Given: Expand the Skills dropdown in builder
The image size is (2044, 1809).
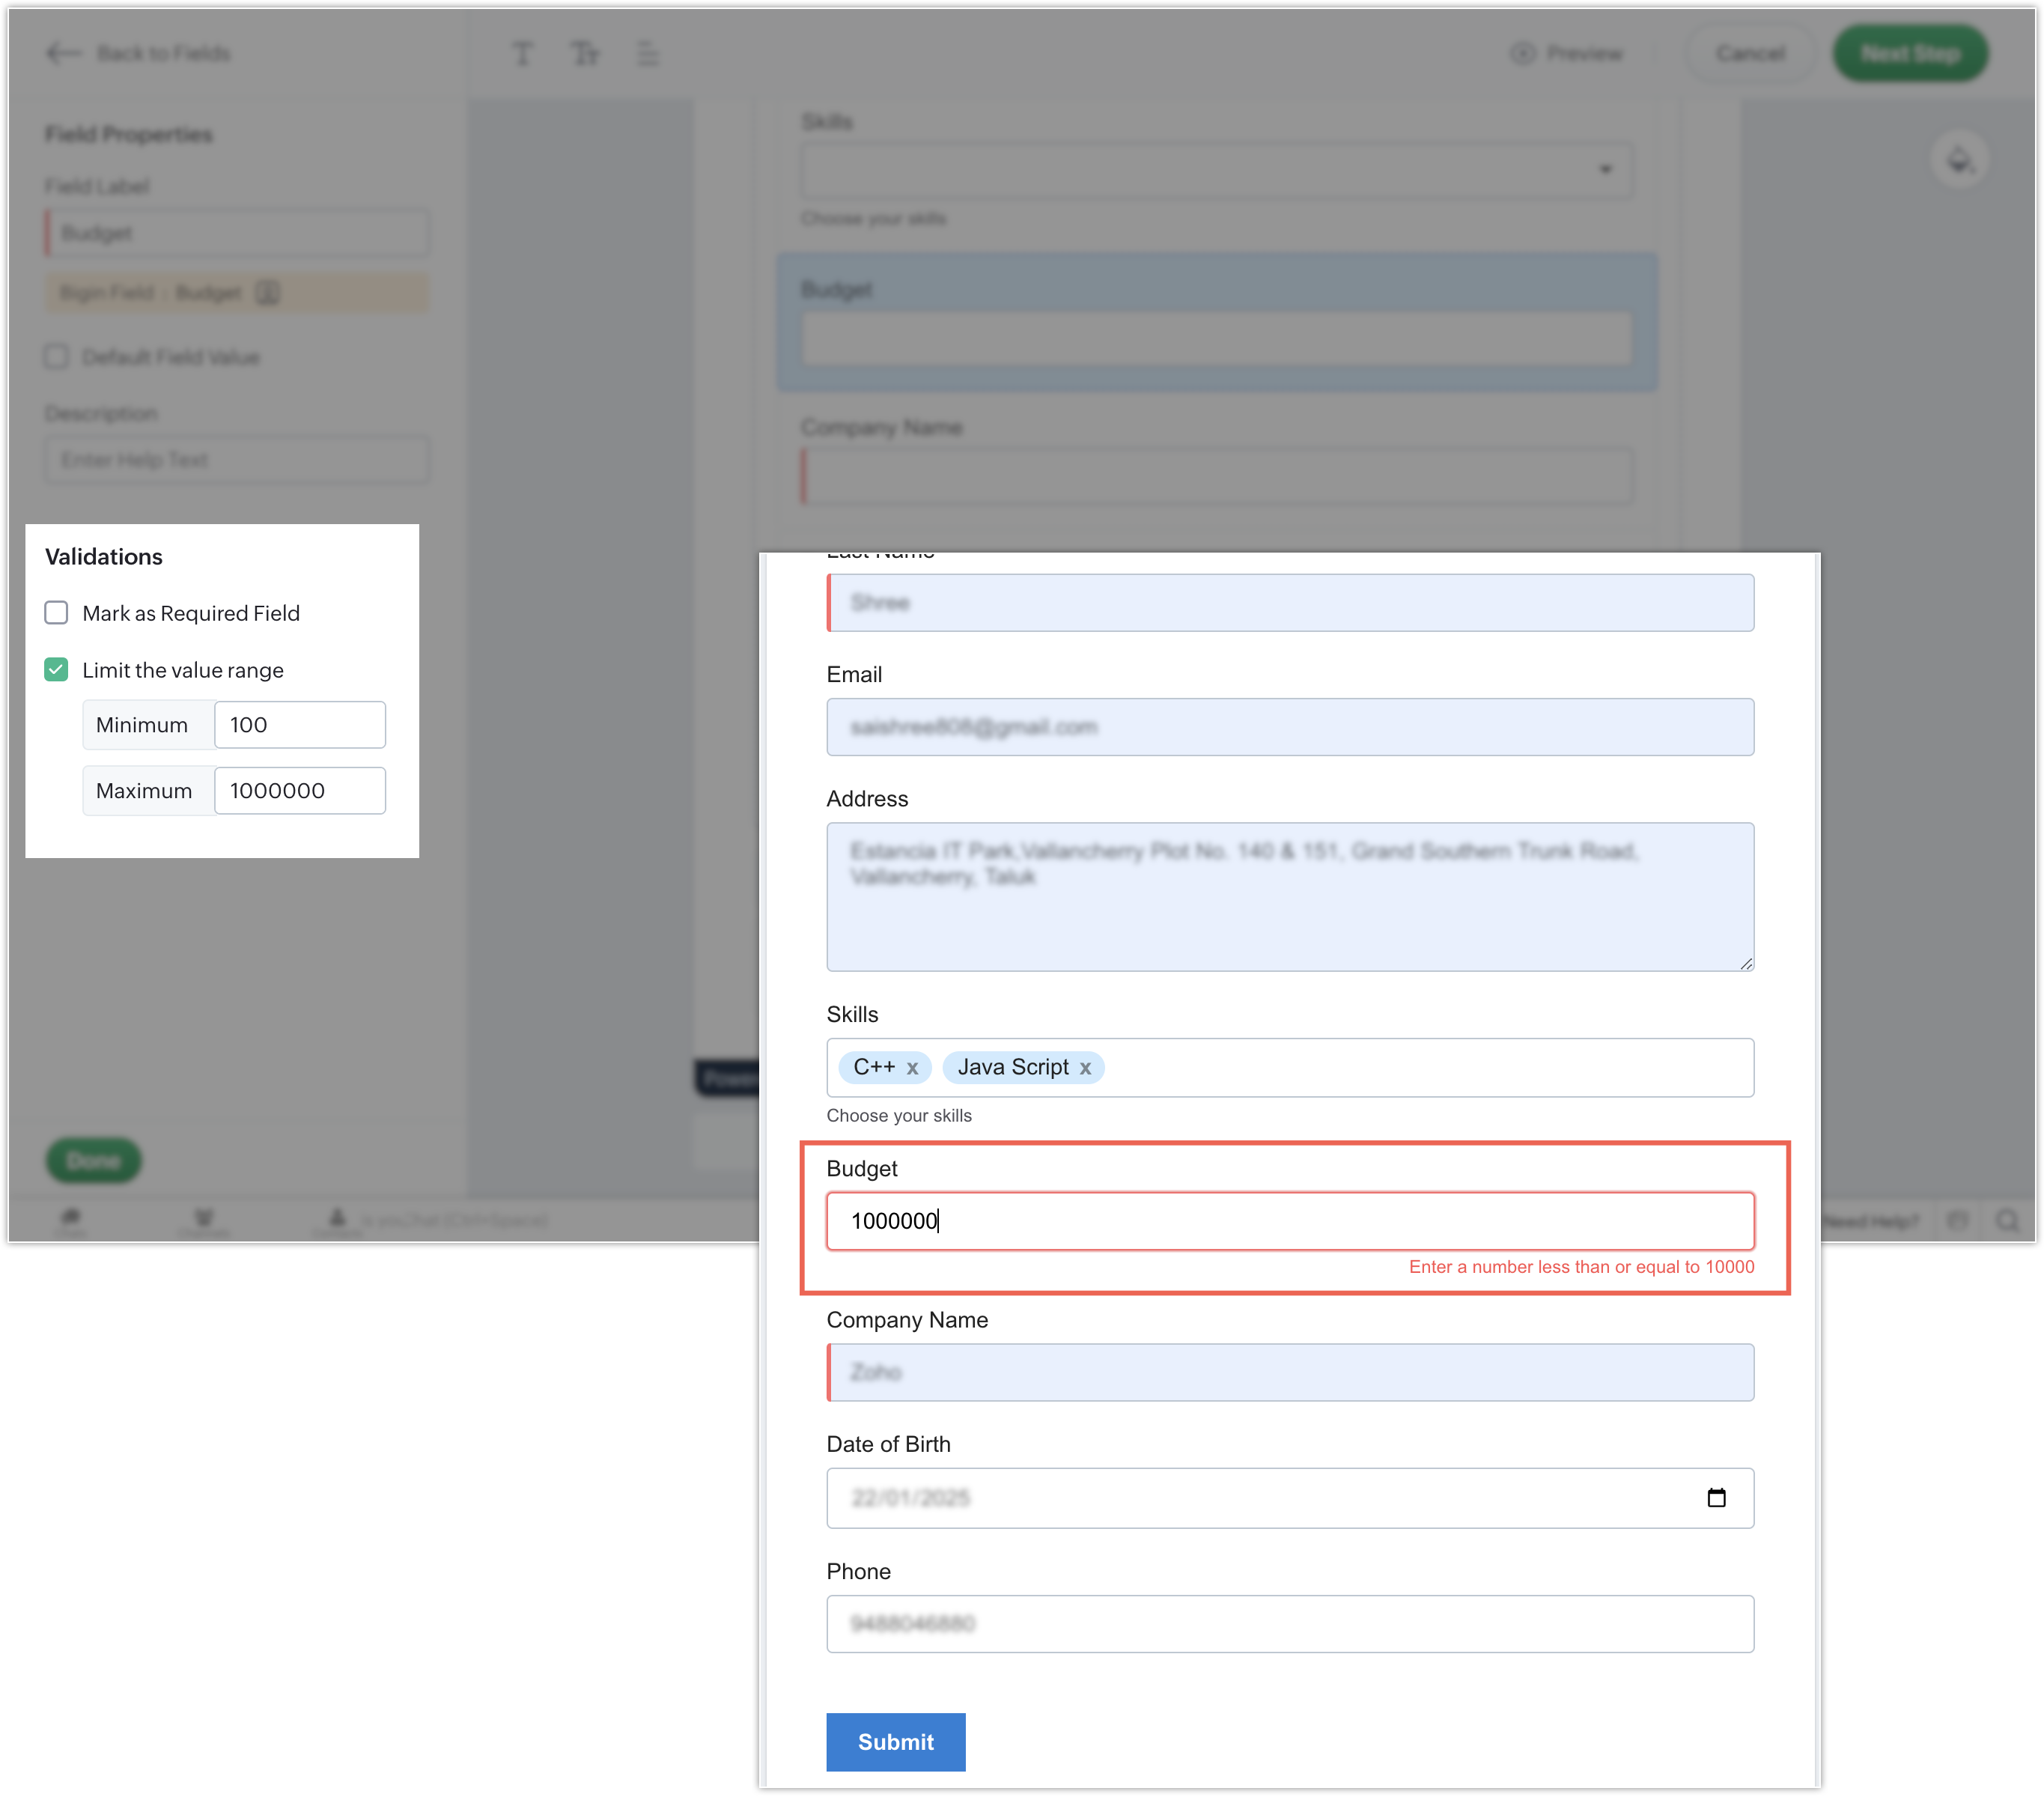Looking at the screenshot, I should [x=1605, y=169].
